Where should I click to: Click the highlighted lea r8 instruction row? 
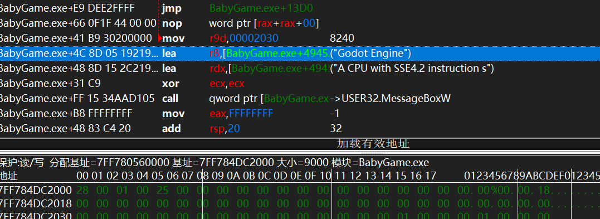point(300,53)
